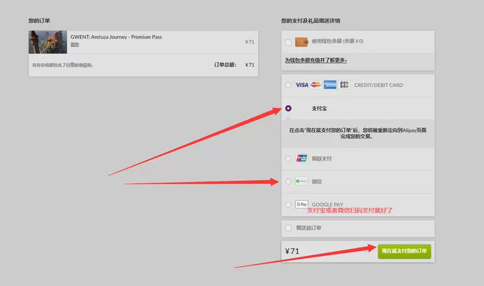Click the 删除 remove link under the product
The width and height of the screenshot is (484, 286).
click(x=75, y=45)
